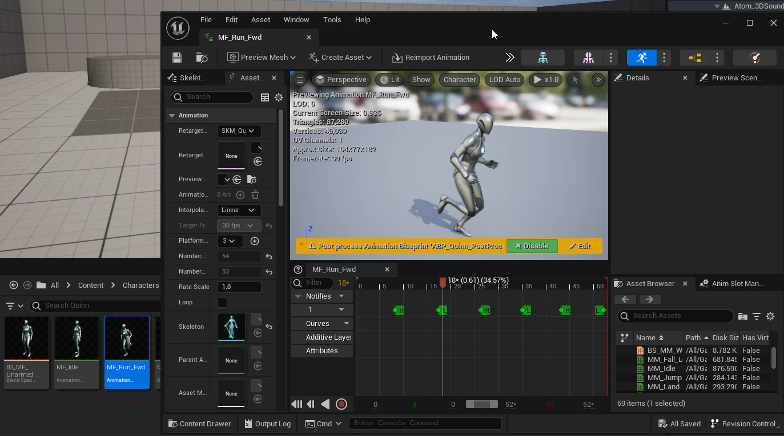Click the Browse to asset icon in the toolbar

point(202,58)
